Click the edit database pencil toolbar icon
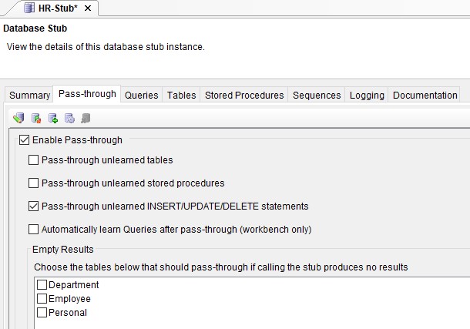Image resolution: width=470 pixels, height=329 pixels. [x=18, y=118]
